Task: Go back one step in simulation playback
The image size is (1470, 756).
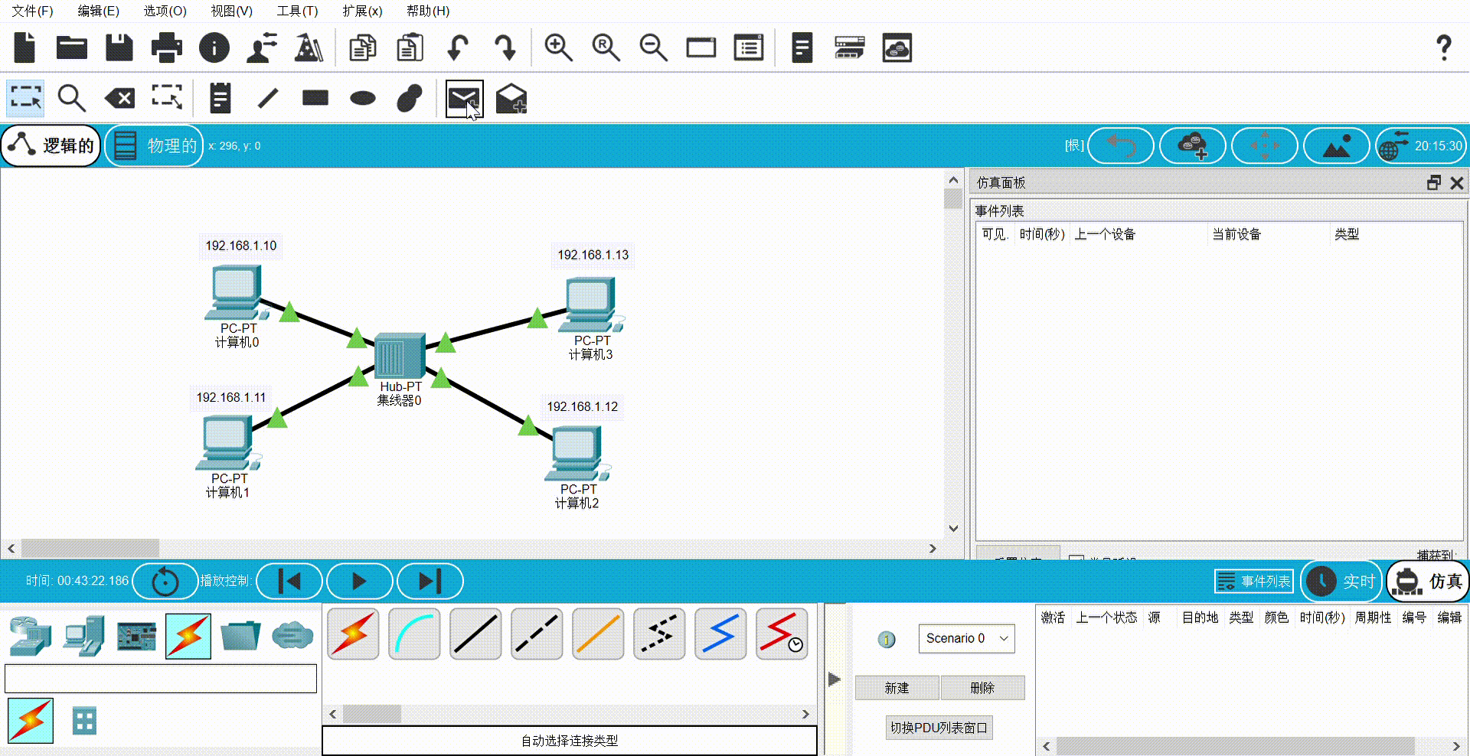Action: click(x=289, y=582)
